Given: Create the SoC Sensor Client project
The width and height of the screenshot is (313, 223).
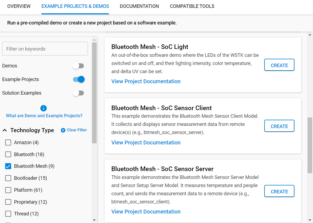Looking at the screenshot, I should [279, 126].
